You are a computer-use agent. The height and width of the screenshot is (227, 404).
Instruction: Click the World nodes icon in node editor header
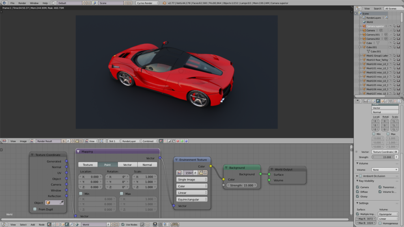67,224
